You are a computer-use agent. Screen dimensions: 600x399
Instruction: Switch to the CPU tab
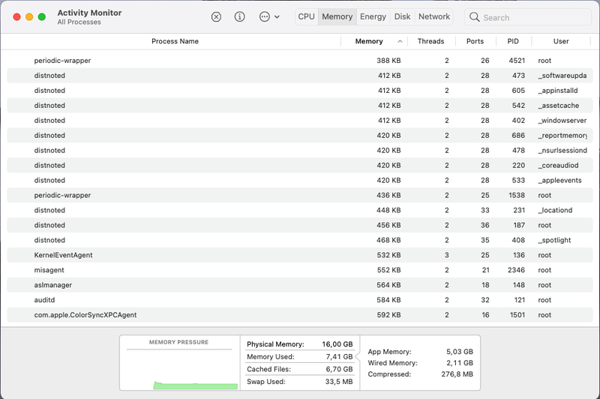click(x=307, y=16)
